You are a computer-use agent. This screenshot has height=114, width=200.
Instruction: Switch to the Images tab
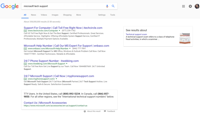[x=55, y=15]
